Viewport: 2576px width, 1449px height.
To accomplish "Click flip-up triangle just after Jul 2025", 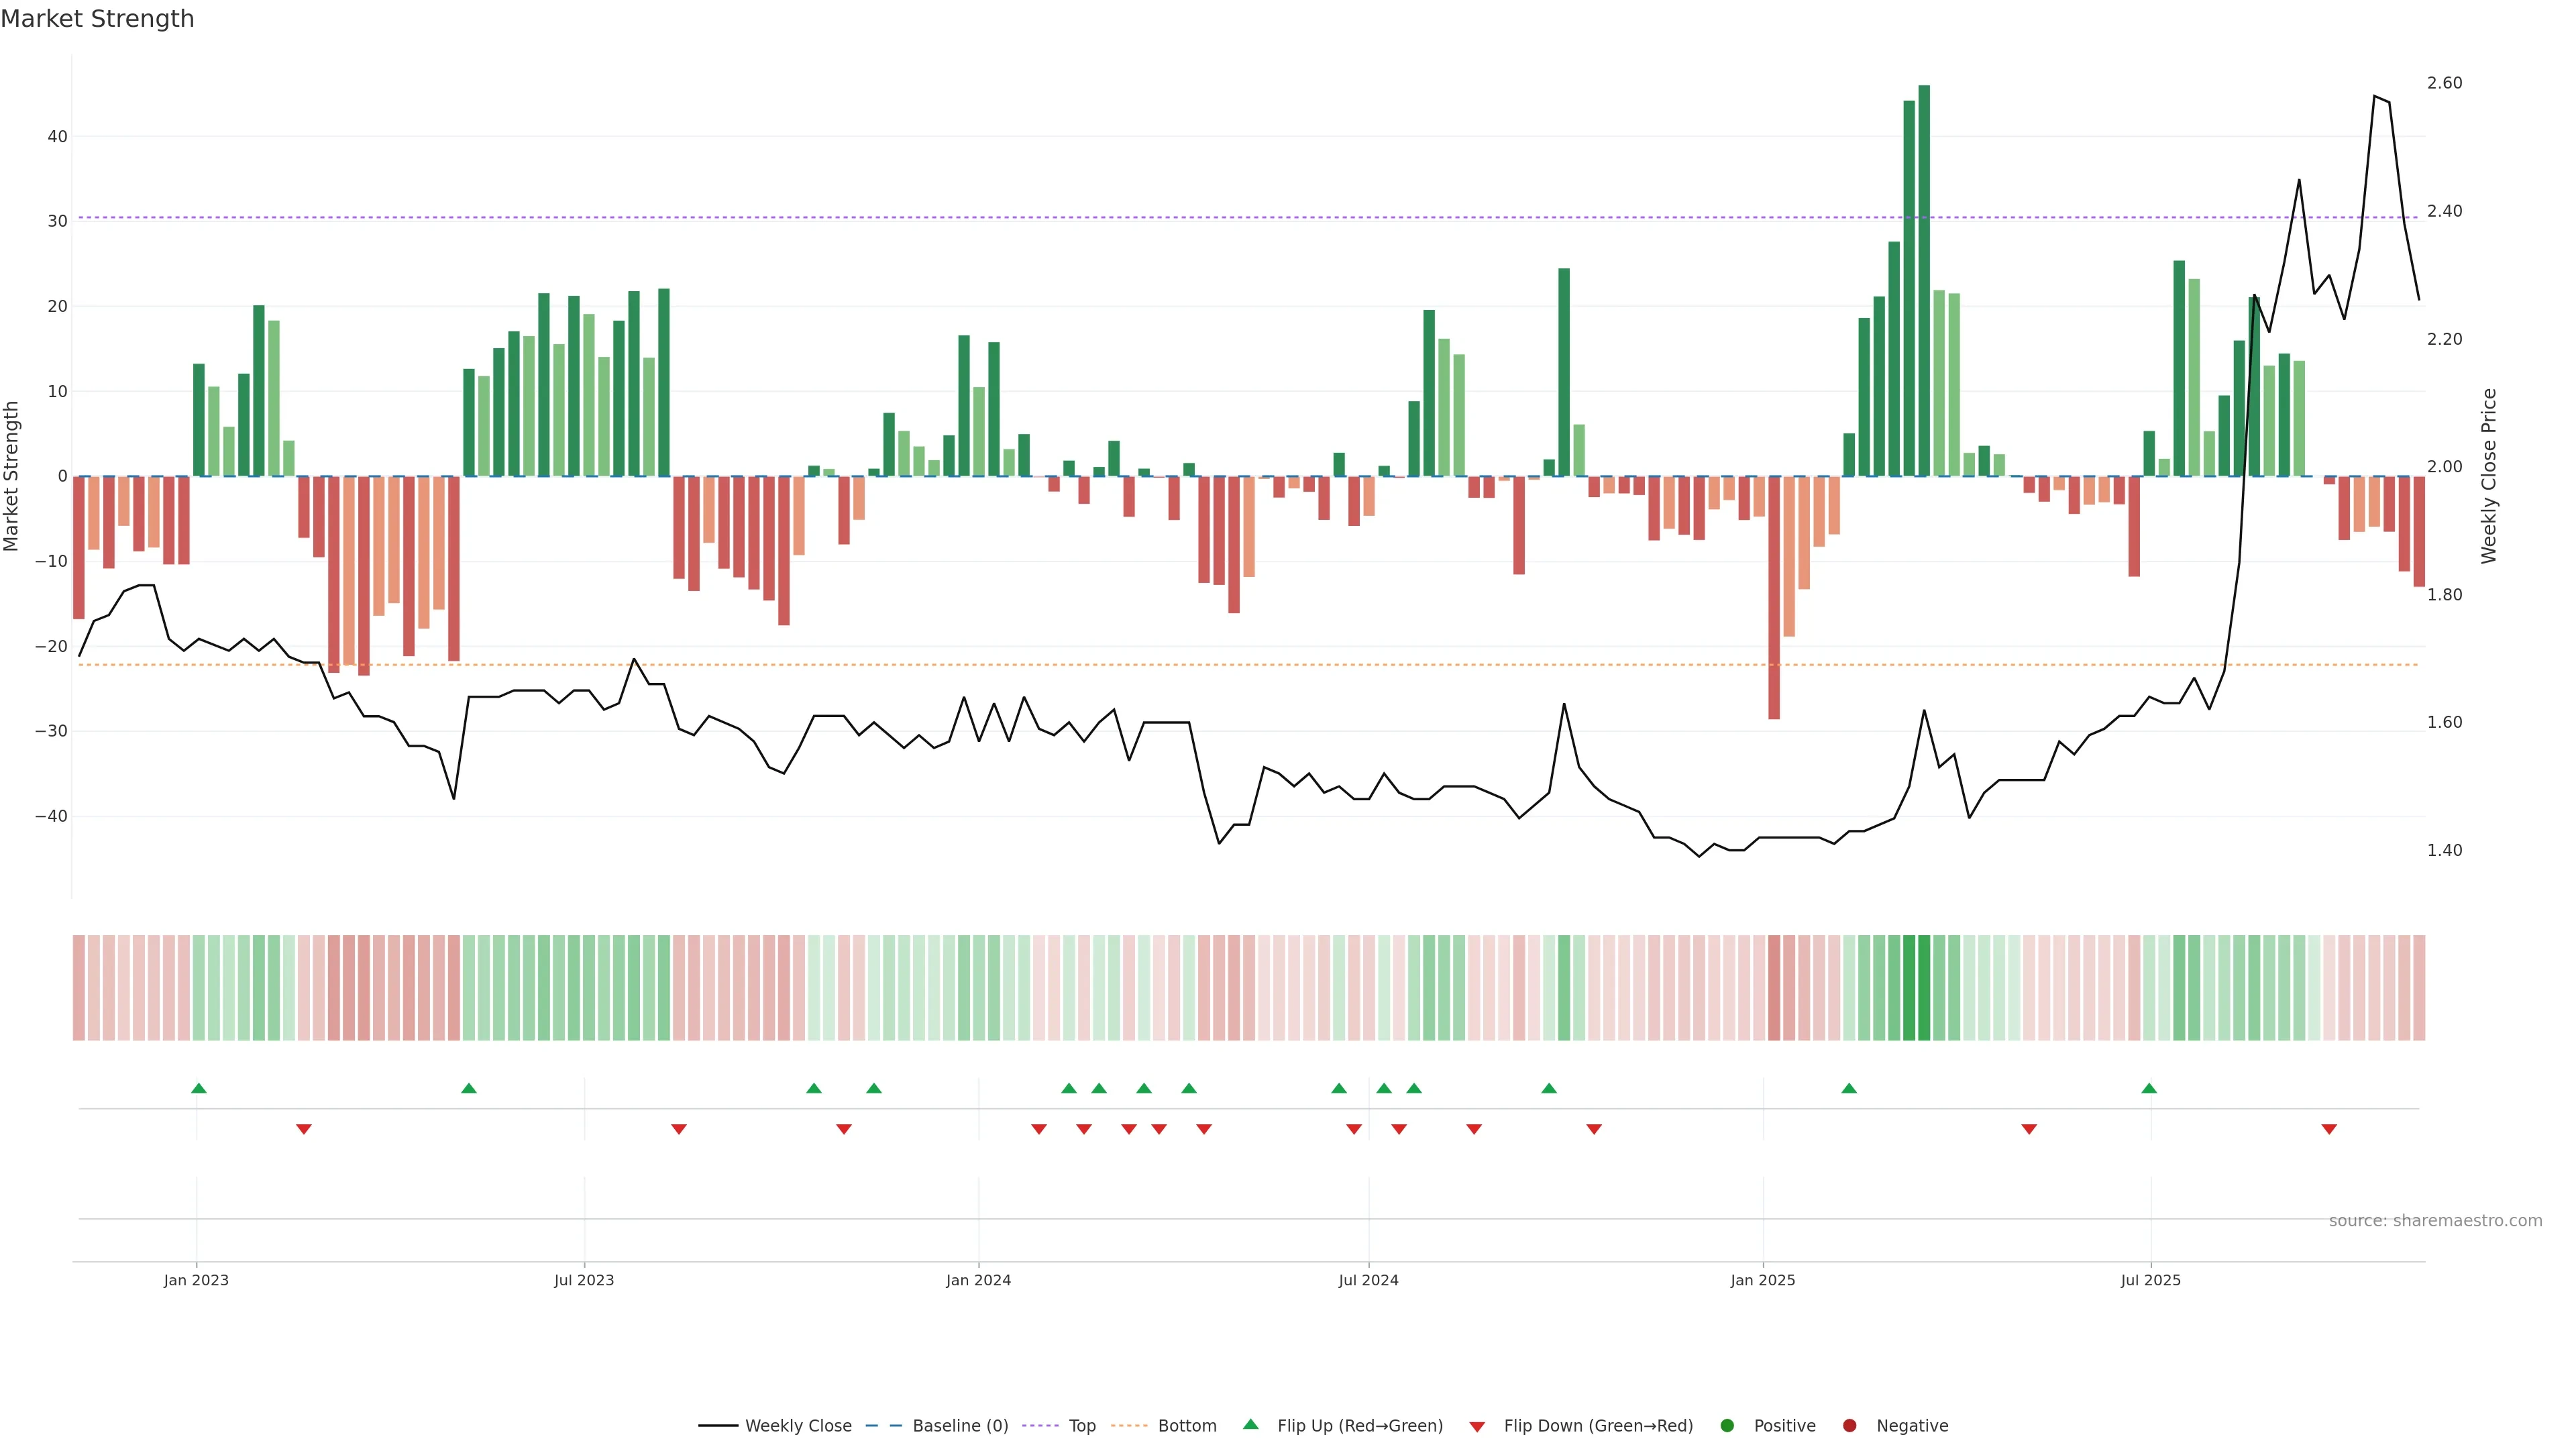I will [2149, 1088].
